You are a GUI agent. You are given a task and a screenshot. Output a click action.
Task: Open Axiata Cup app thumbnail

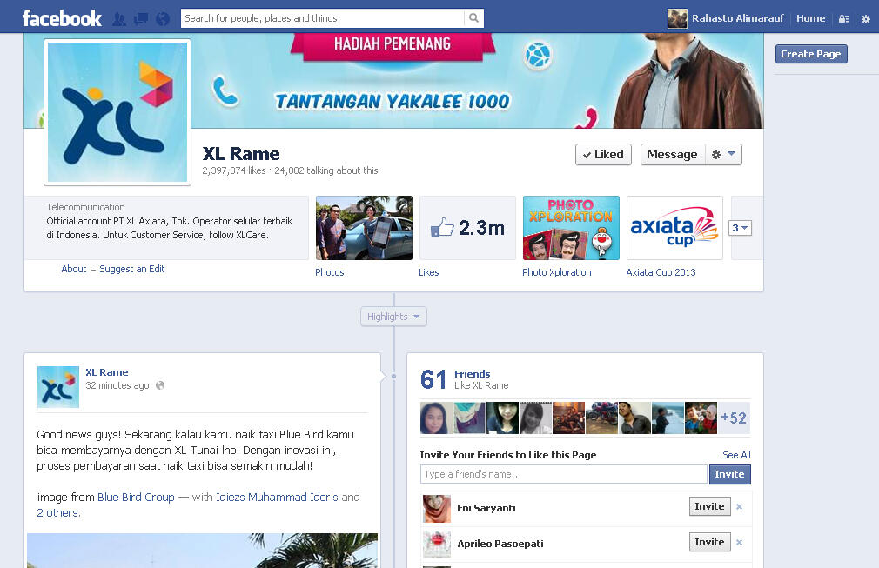pyautogui.click(x=674, y=228)
